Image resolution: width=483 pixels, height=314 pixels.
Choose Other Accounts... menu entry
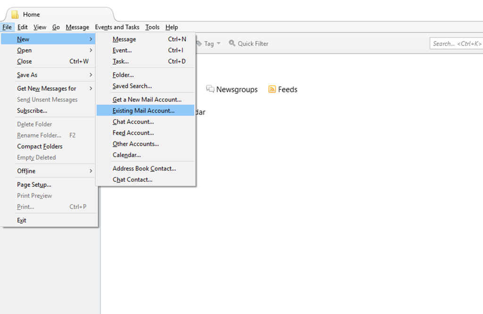point(145,144)
